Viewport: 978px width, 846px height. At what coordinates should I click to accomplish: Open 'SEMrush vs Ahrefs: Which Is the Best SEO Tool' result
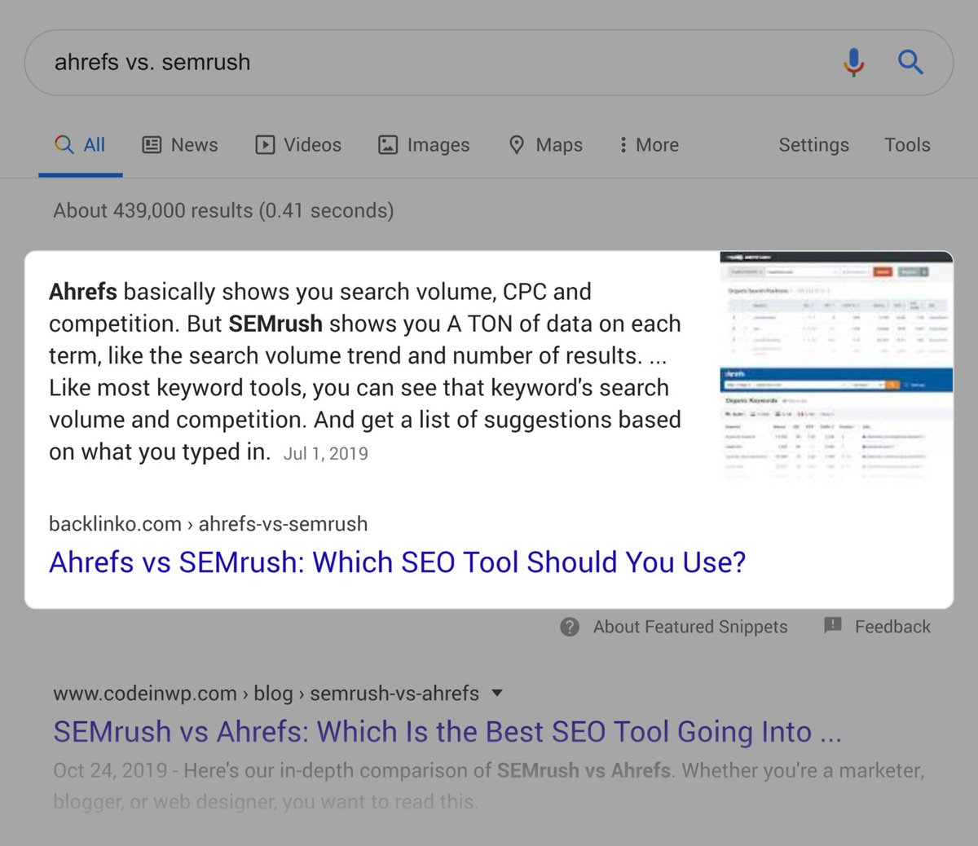[447, 732]
